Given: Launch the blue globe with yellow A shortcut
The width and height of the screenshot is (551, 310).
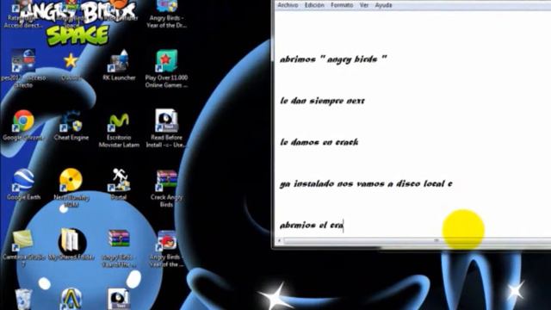Looking at the screenshot, I should [71, 299].
